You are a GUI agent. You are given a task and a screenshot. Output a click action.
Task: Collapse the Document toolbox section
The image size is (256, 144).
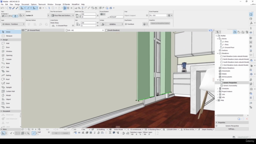(1, 111)
